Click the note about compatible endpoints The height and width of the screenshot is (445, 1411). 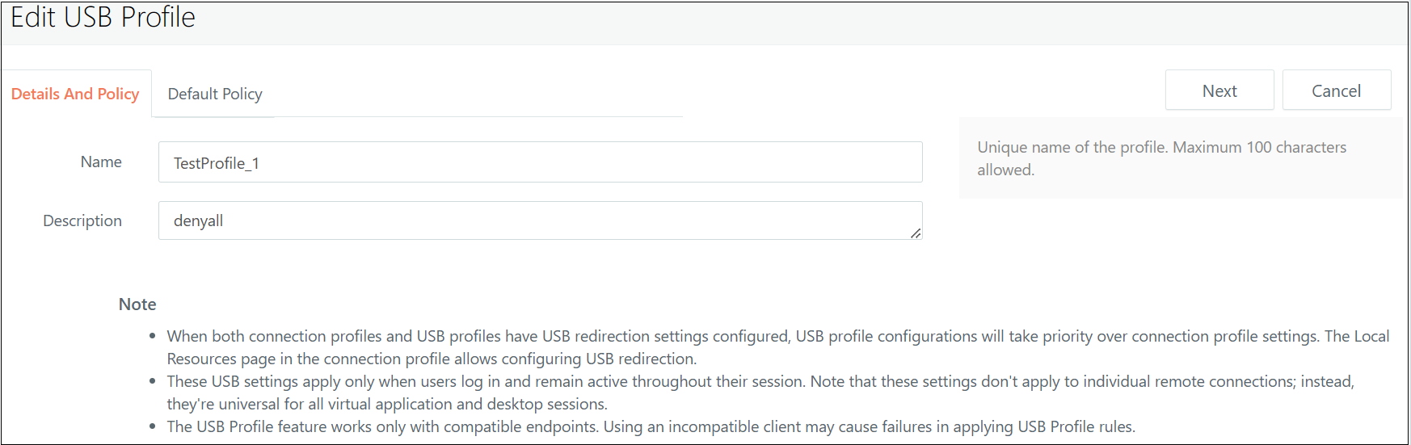tap(651, 426)
